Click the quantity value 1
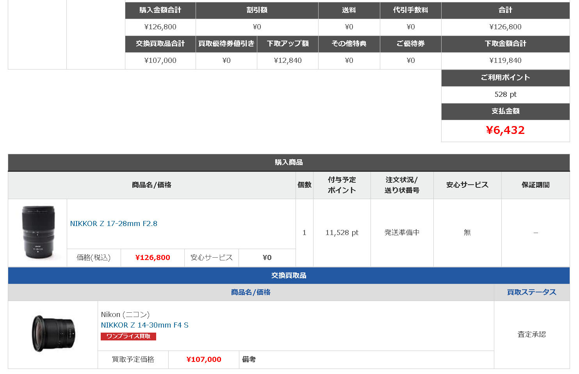Image resolution: width=579 pixels, height=374 pixels. pyautogui.click(x=305, y=233)
